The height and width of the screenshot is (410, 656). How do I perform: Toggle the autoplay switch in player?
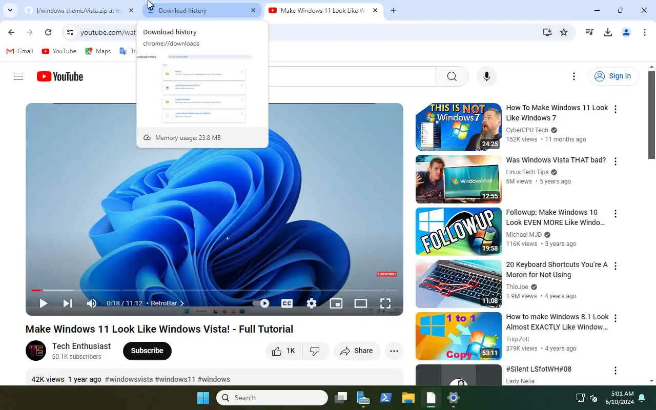coord(261,303)
